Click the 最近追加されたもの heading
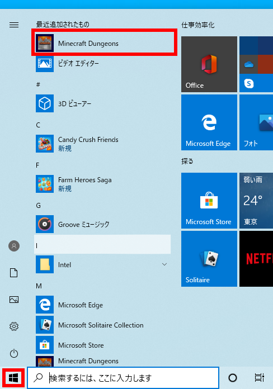Viewport: 273px width, 389px height. pyautogui.click(x=63, y=25)
